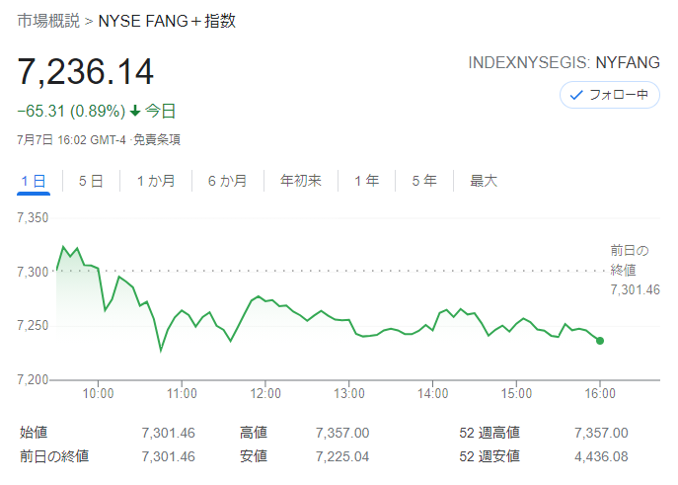Image resolution: width=678 pixels, height=485 pixels.
Task: Click the checkmark icon in the フォロー中 button
Action: pos(576,95)
